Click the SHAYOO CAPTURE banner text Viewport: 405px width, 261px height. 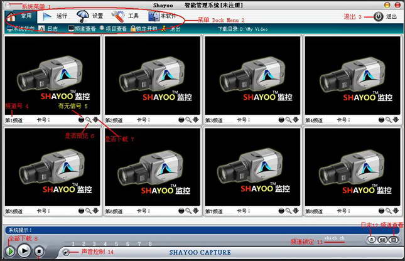[200, 252]
